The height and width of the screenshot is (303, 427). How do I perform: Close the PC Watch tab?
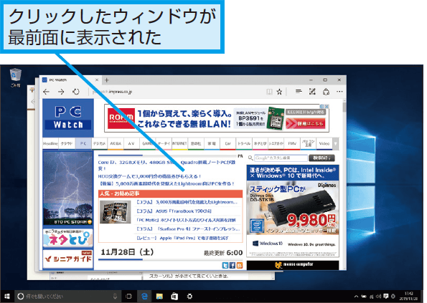97,80
